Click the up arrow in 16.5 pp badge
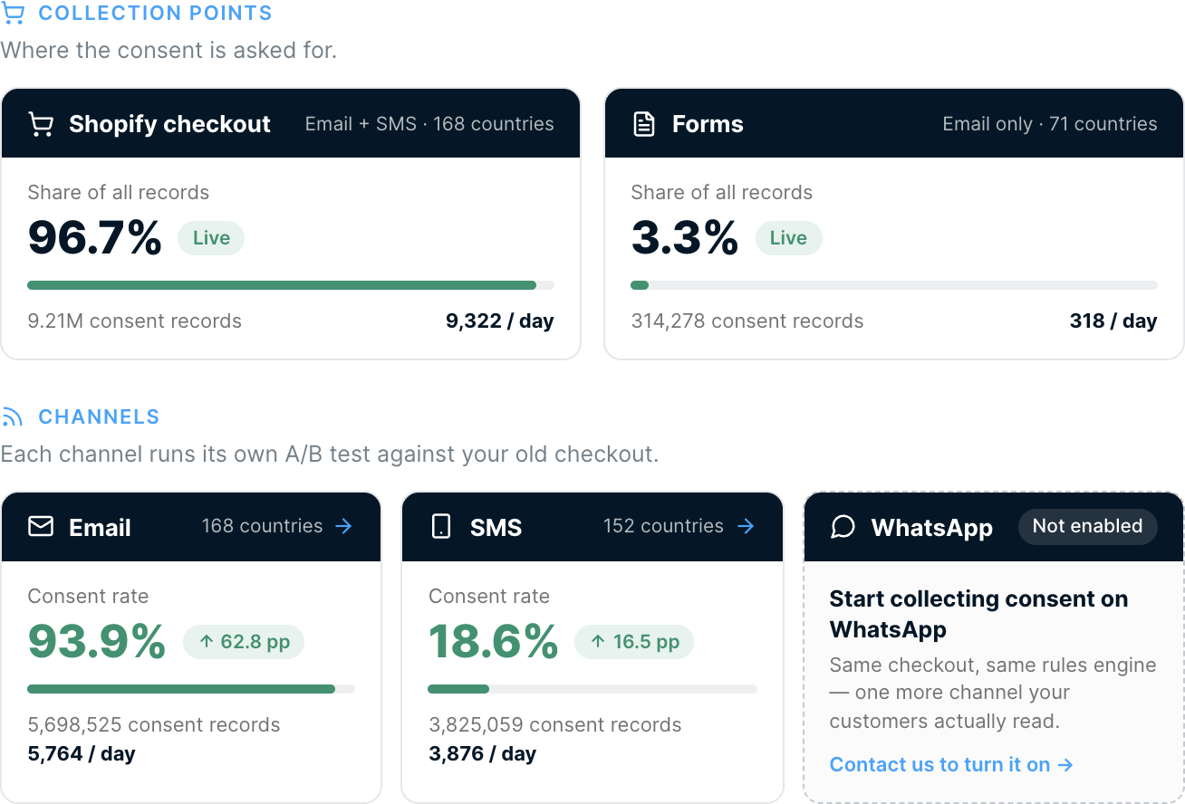 598,642
